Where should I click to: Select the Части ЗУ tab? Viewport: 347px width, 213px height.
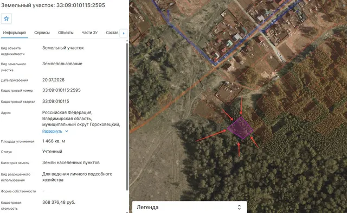89,33
